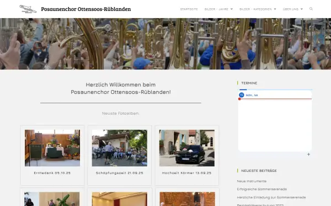This screenshot has width=331, height=206.
Task: Click the plus icon below the Termine calendar
Action: click(308, 154)
